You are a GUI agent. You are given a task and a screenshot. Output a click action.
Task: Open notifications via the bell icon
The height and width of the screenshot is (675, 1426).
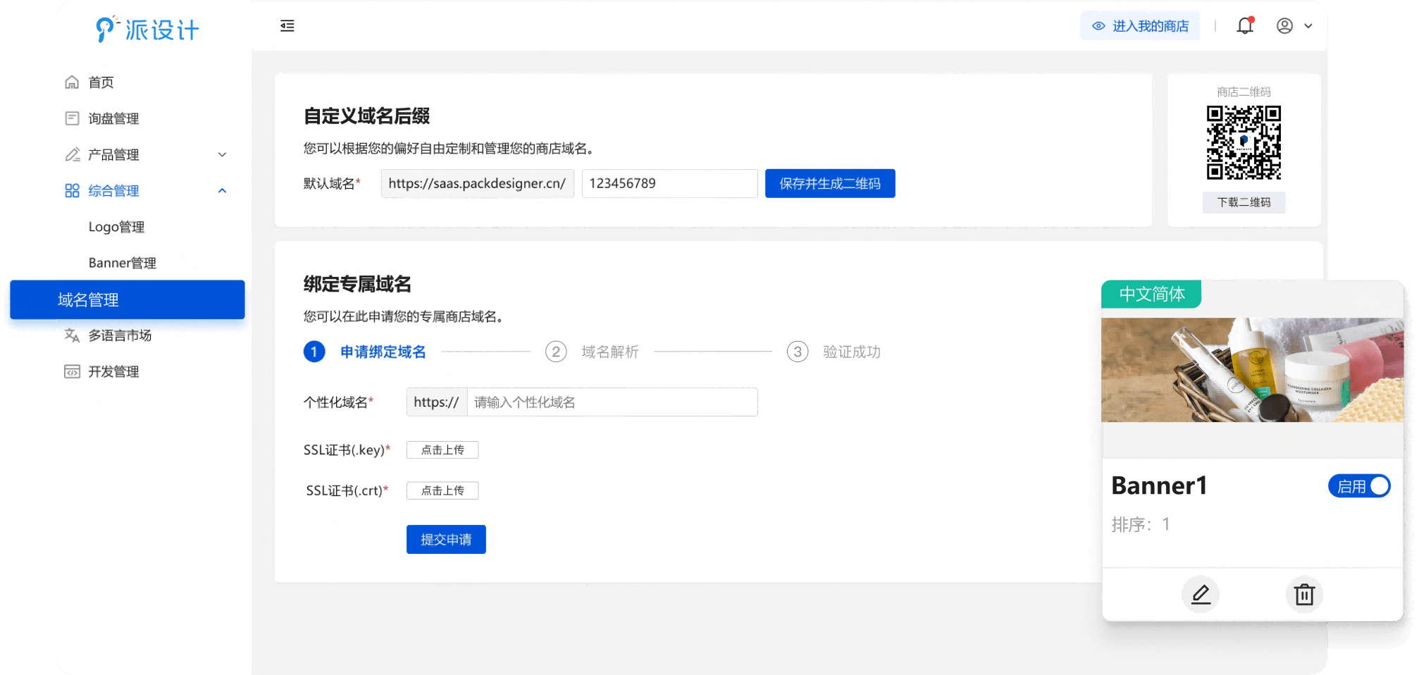(1245, 26)
